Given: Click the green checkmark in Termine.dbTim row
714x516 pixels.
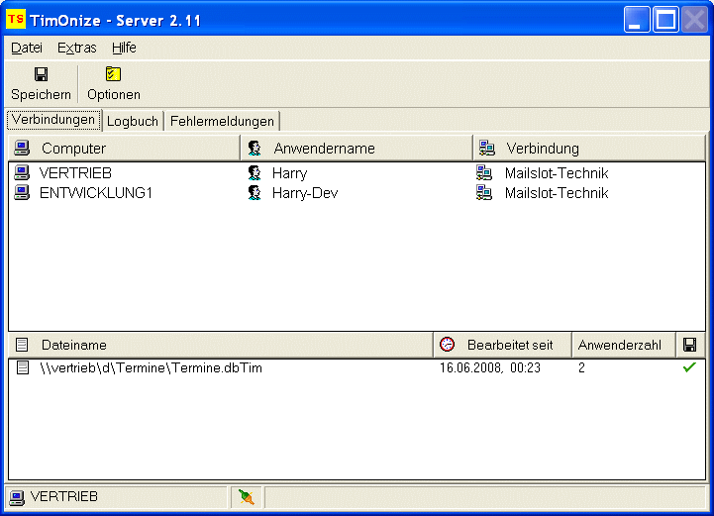Looking at the screenshot, I should 689,366.
